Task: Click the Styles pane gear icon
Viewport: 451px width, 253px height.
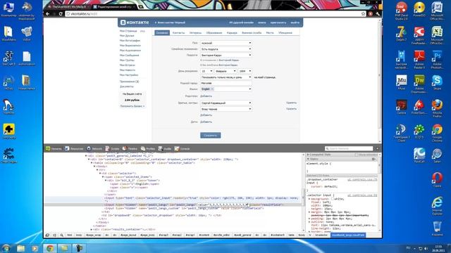Action: pos(373,159)
